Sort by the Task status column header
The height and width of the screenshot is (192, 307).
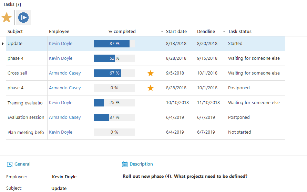(x=239, y=32)
